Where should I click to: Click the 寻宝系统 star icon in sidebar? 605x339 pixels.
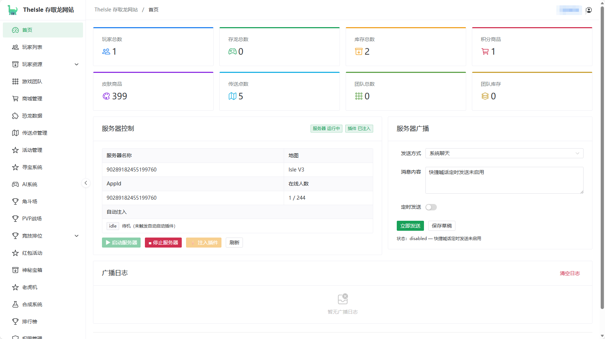point(15,167)
